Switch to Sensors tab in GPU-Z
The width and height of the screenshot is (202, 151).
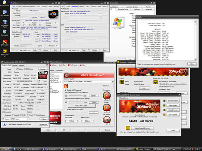15,65
